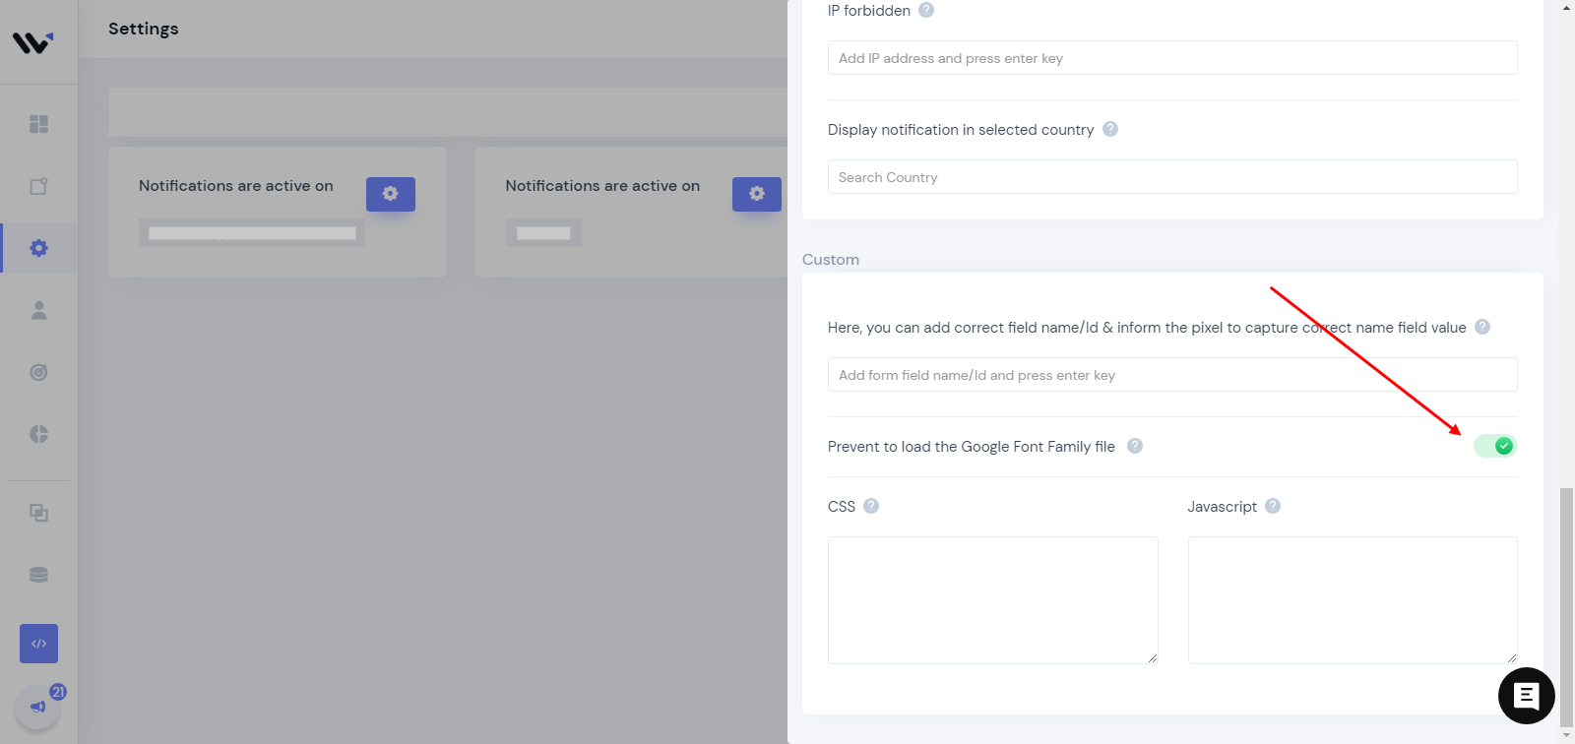Open the megaphone announcements icon with badge 21
Viewport: 1575px width, 744px height.
(37, 706)
